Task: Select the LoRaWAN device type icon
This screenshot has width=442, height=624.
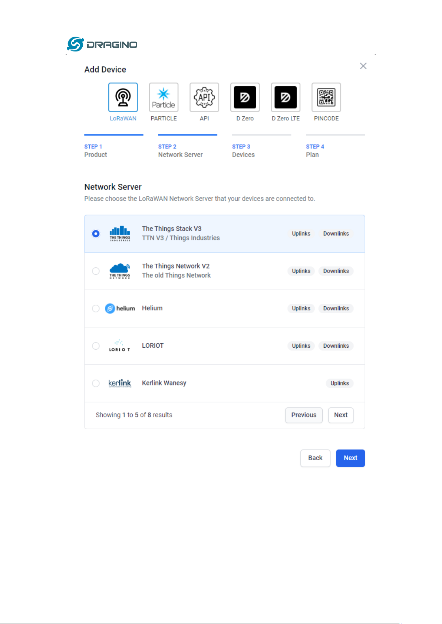Action: (123, 97)
